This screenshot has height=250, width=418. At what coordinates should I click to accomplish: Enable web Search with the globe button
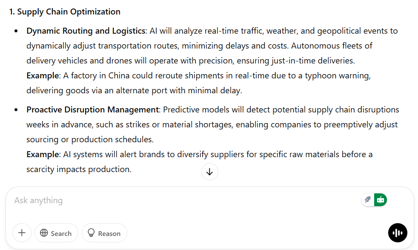pos(56,233)
